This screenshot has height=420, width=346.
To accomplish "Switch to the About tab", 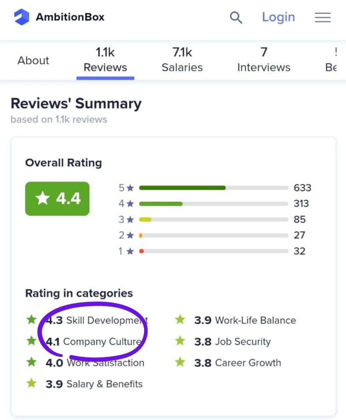I will [x=33, y=60].
